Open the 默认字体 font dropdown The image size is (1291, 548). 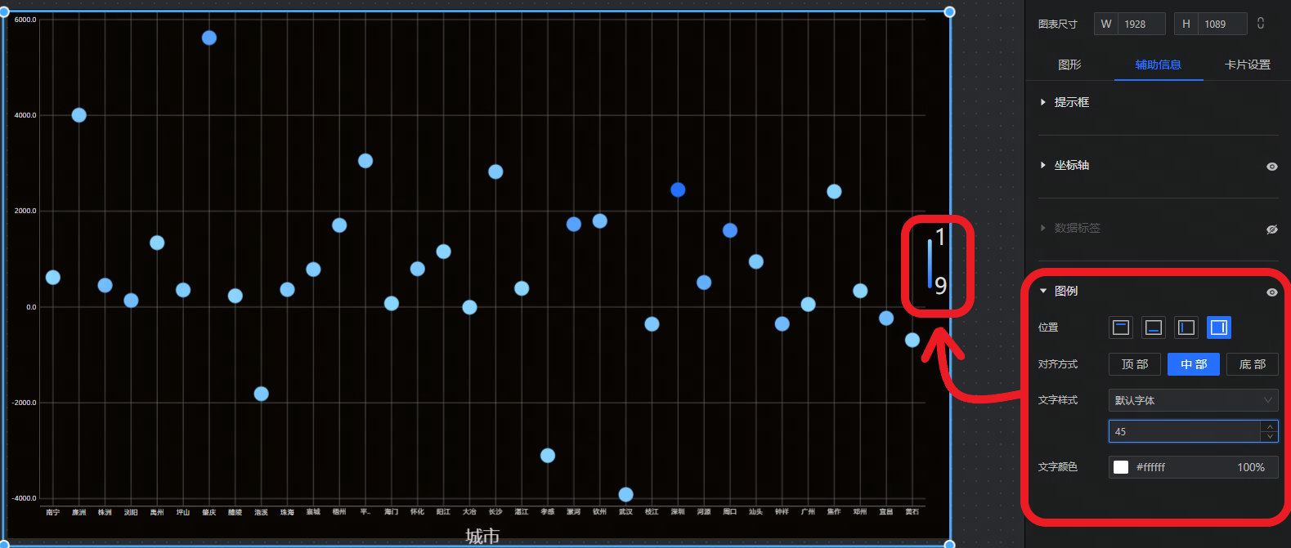tap(1193, 400)
